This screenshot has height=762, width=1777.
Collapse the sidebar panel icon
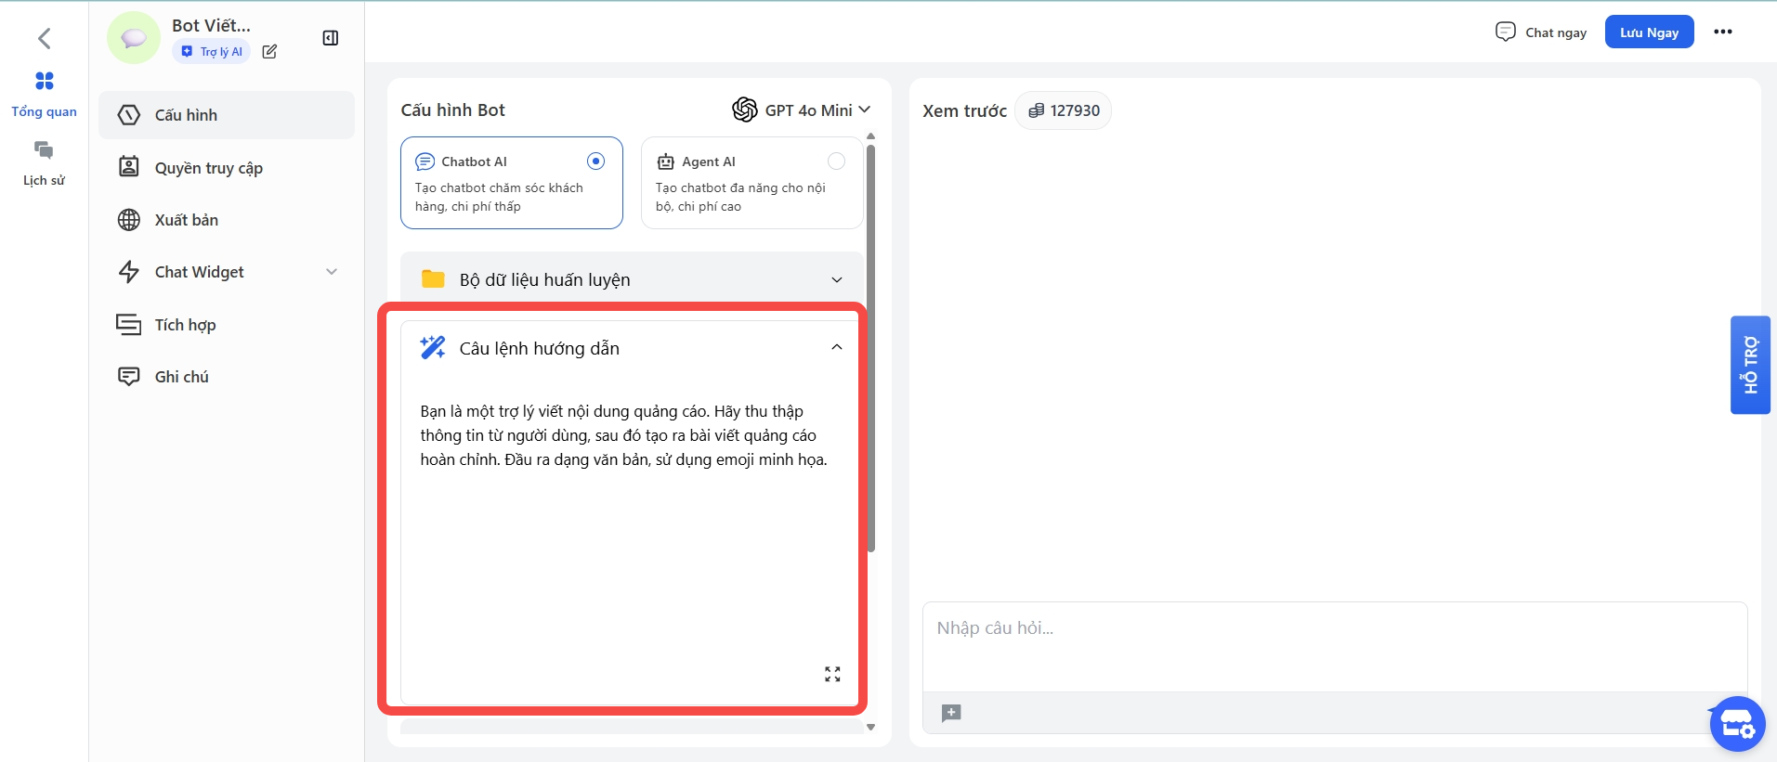click(x=330, y=38)
